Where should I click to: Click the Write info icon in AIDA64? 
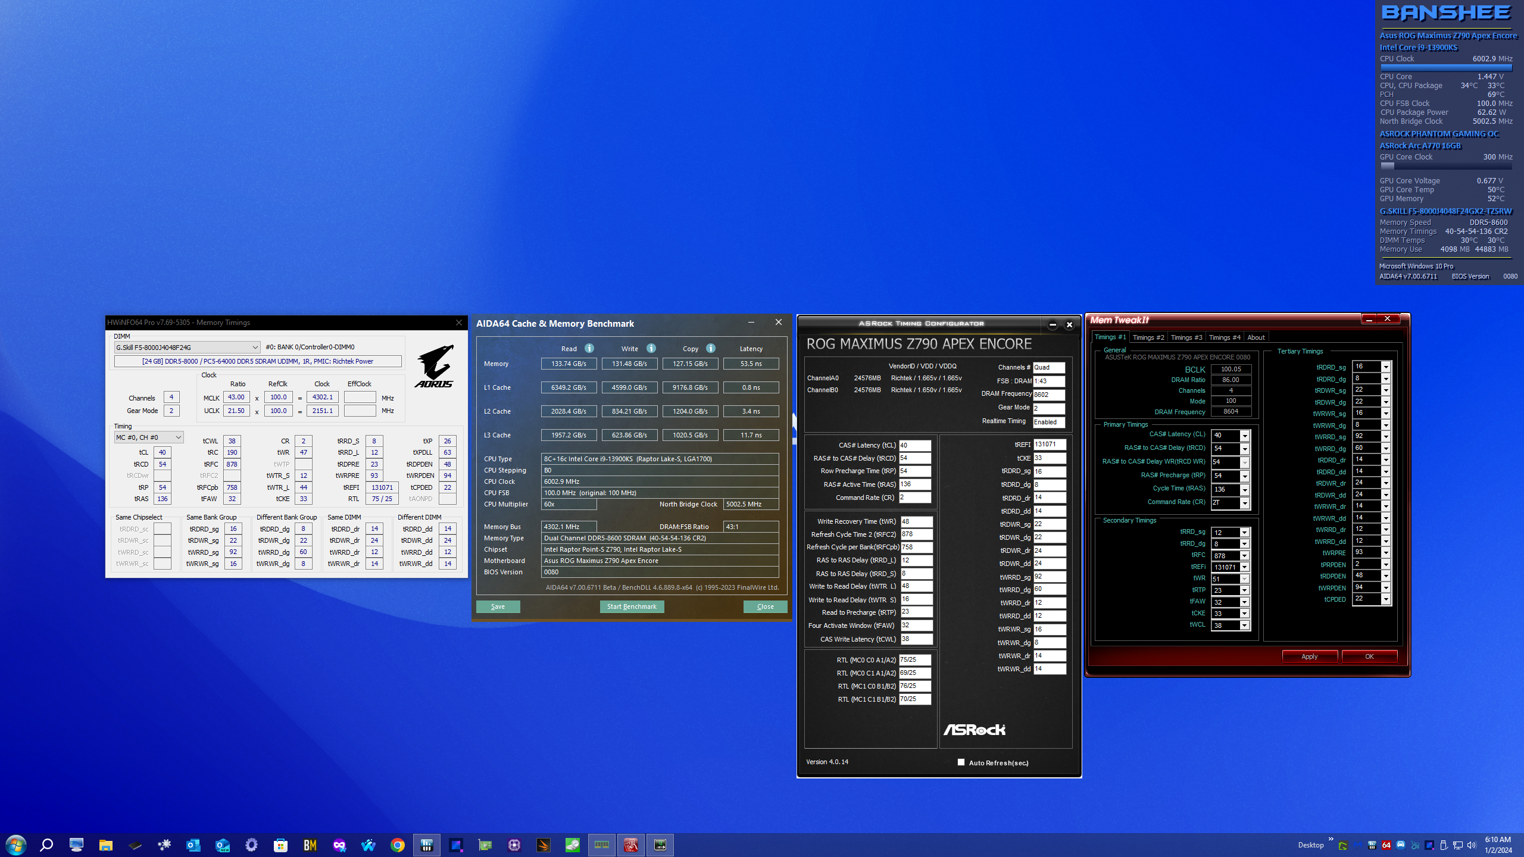[651, 348]
